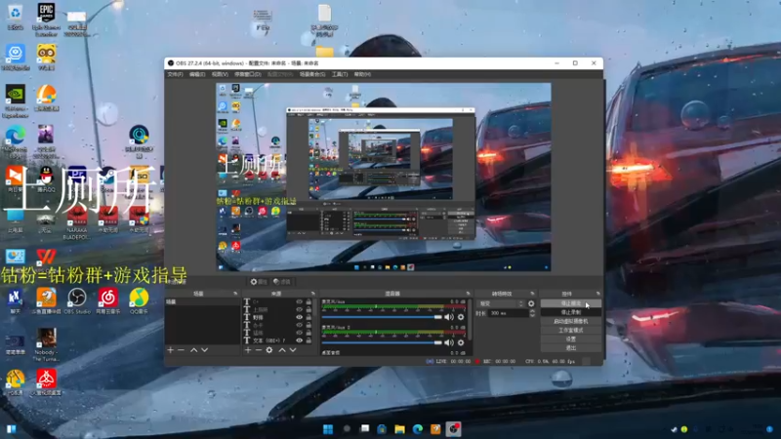Adjust the 麦克风/Aux 2 volume slider
The image size is (781, 439).
(382, 342)
